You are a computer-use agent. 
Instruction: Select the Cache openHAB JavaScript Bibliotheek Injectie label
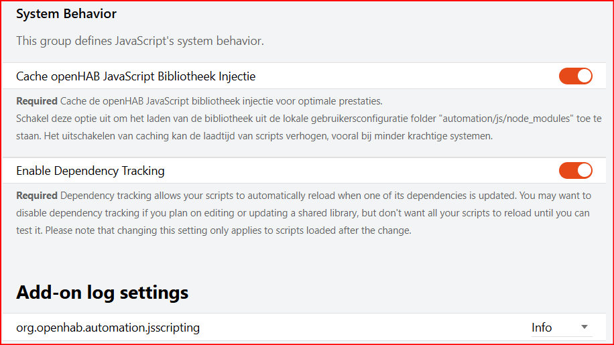click(x=135, y=76)
